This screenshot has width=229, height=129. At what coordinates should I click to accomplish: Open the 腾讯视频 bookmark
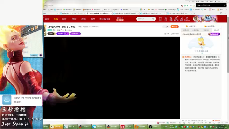tap(67, 9)
